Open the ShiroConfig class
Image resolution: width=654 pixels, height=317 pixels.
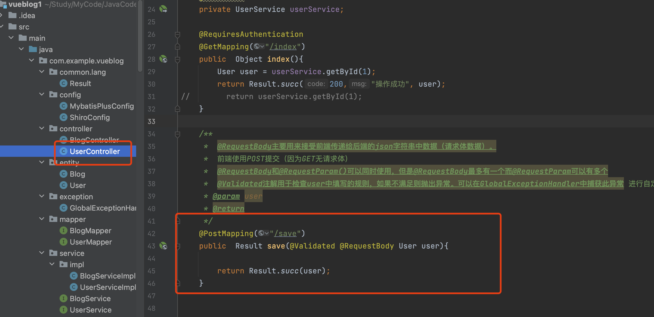point(90,117)
